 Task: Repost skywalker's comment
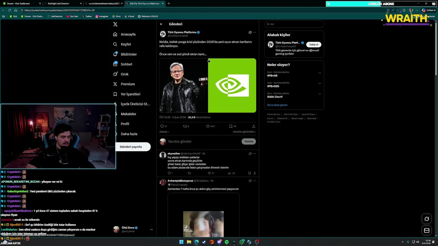click(x=189, y=173)
